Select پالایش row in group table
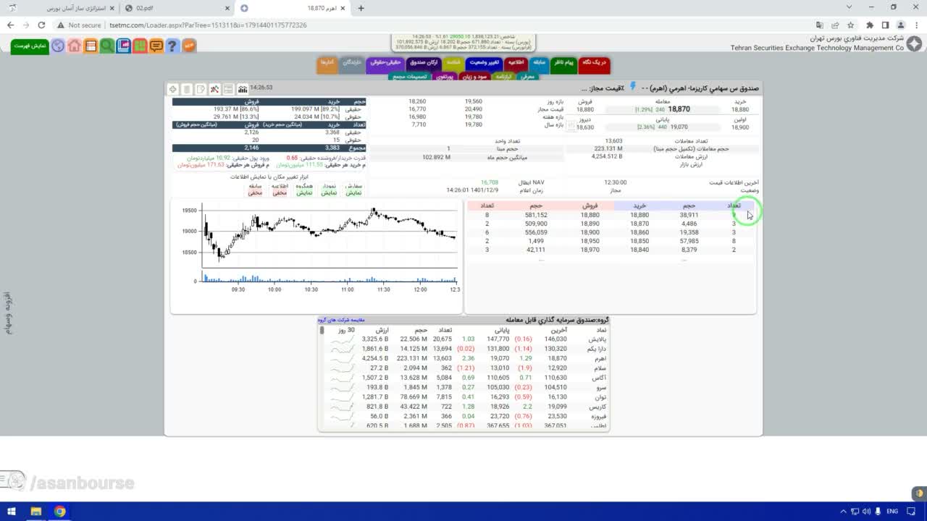The height and width of the screenshot is (521, 927). point(464,339)
